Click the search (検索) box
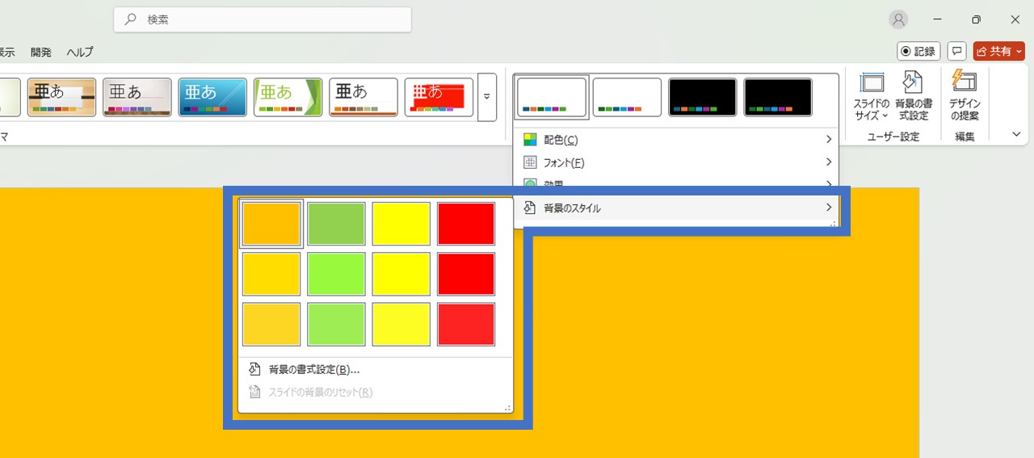This screenshot has height=458, width=1034. 263,19
